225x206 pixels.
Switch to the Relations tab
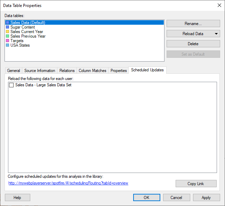pos(67,71)
